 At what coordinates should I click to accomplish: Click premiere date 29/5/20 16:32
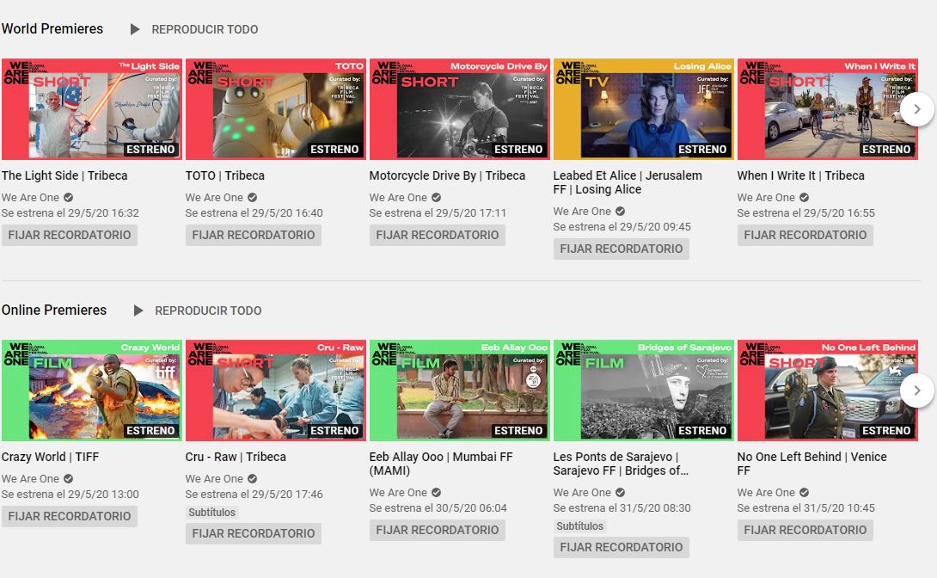pos(70,212)
